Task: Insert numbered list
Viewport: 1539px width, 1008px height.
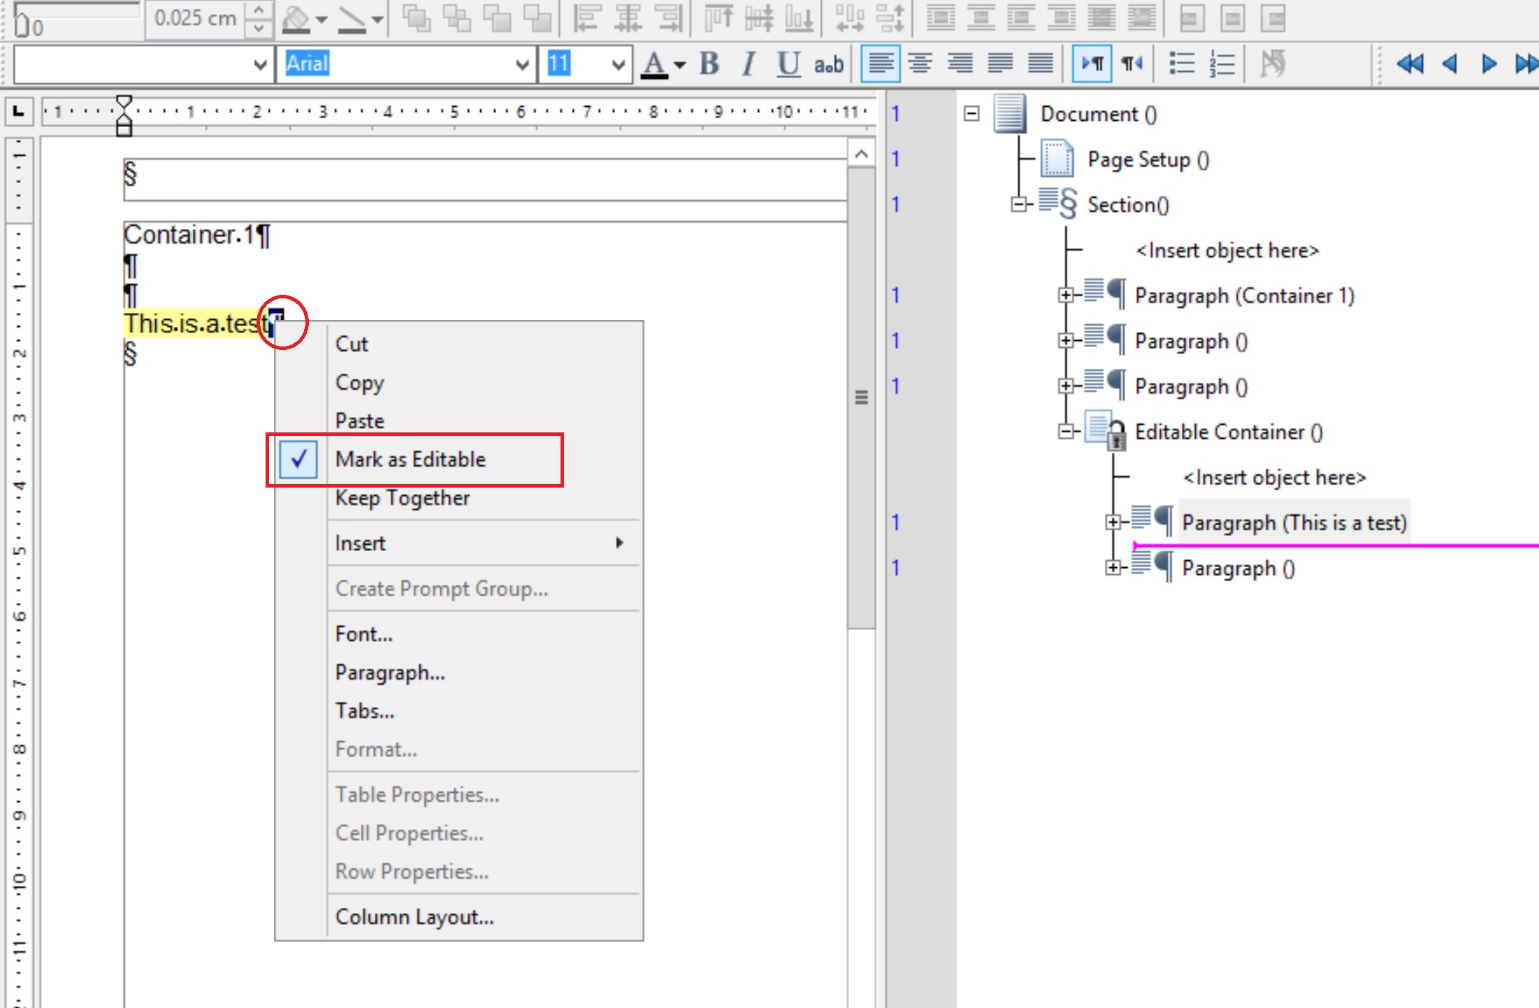Action: click(1222, 64)
